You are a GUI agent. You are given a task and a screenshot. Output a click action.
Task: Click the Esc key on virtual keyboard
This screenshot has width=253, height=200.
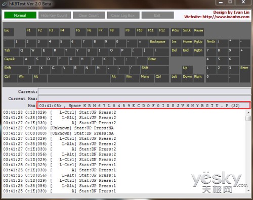click(9, 32)
